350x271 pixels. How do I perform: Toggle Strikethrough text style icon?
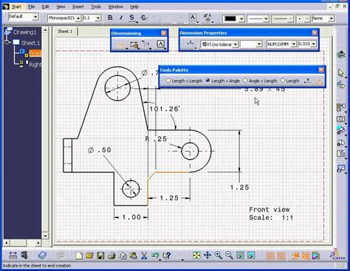pos(144,18)
